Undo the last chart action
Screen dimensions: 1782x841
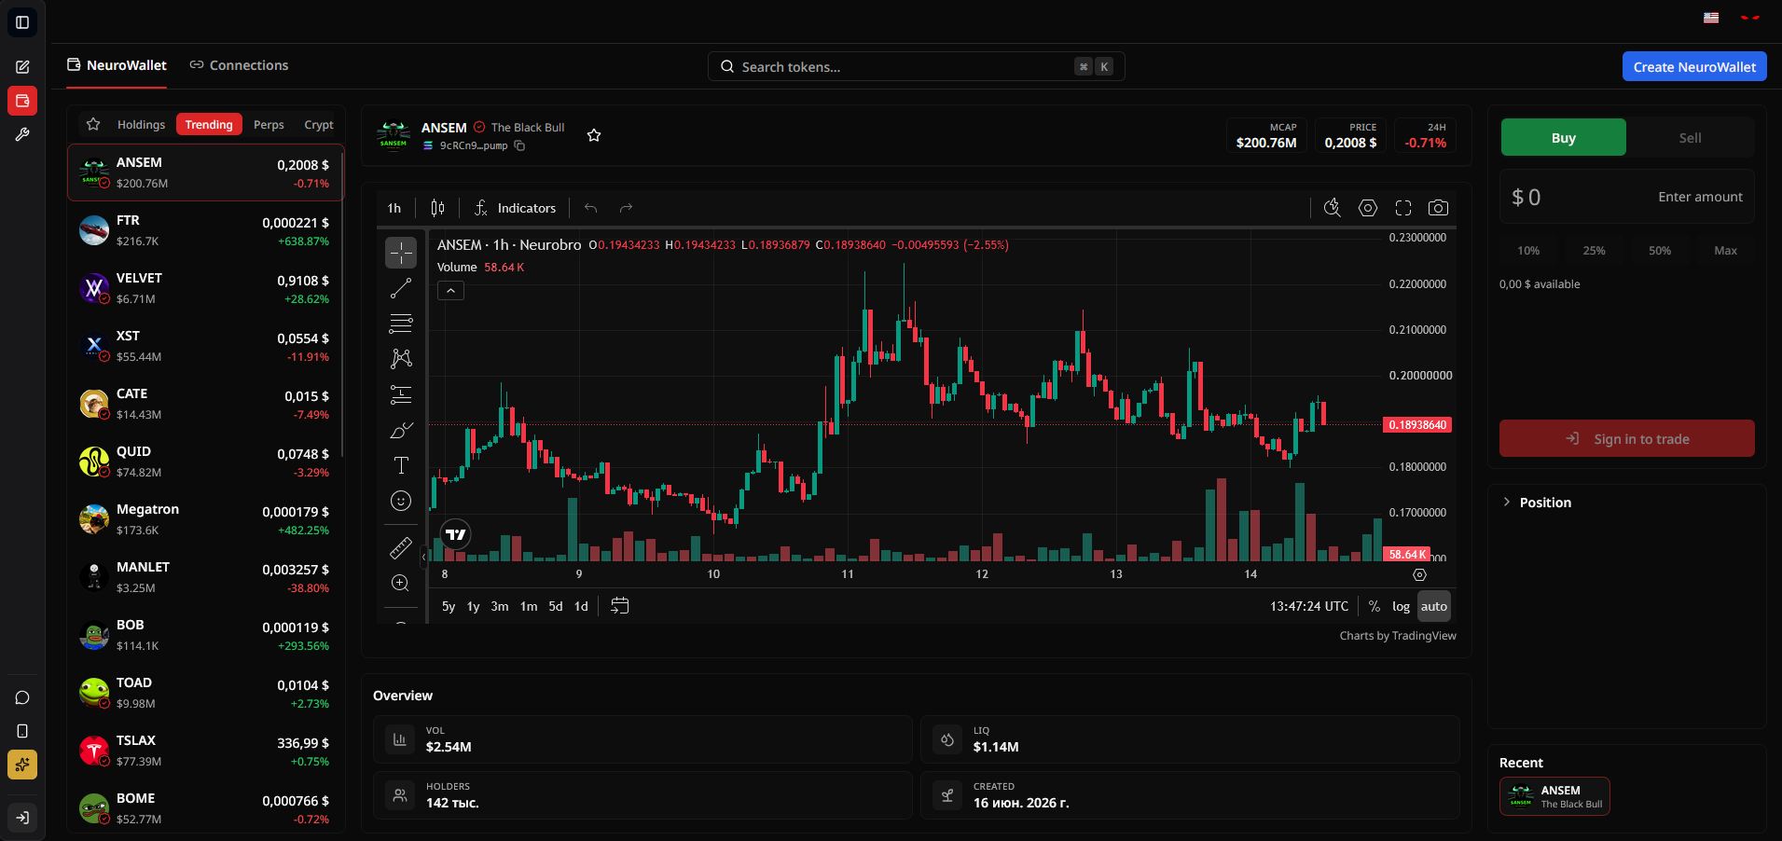click(590, 208)
